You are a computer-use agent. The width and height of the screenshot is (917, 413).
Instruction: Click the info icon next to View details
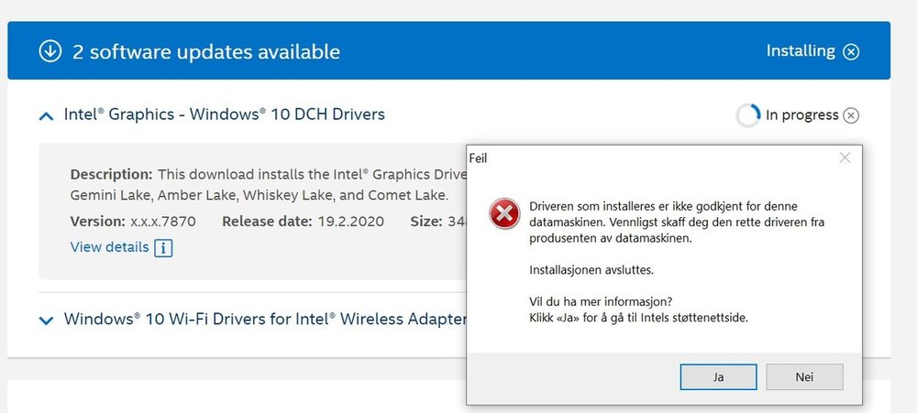163,248
